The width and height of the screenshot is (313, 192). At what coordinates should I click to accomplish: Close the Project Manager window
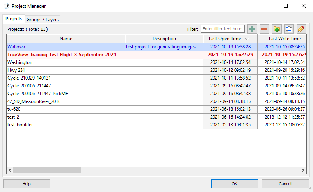303,6
